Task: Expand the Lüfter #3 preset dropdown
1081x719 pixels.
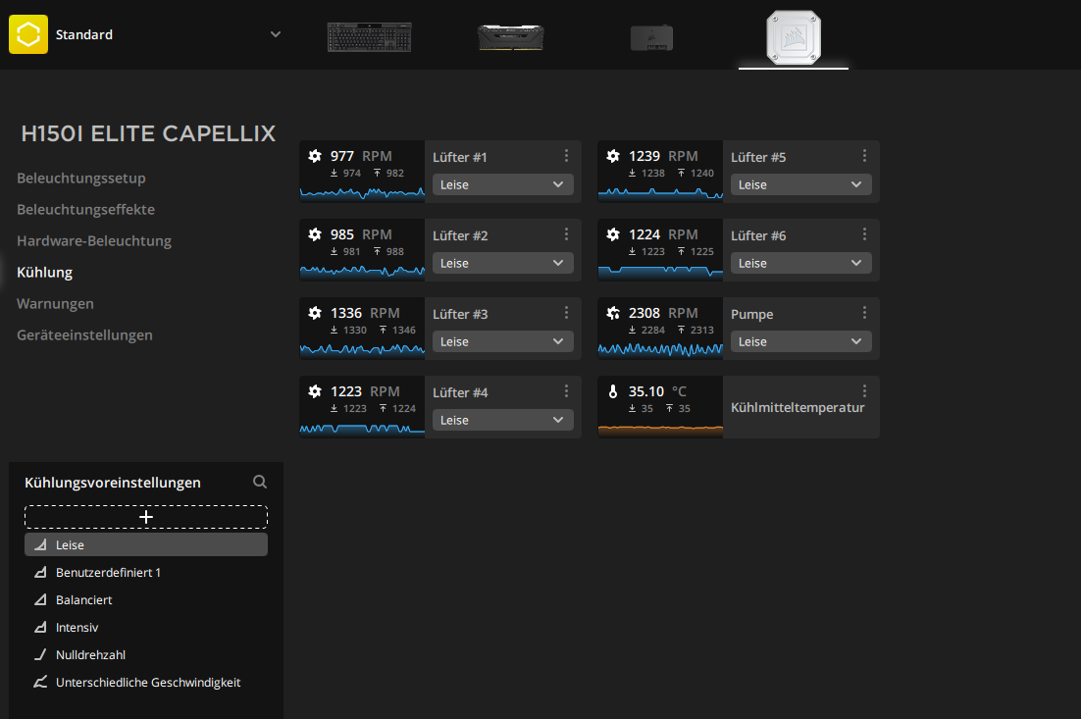Action: click(502, 342)
